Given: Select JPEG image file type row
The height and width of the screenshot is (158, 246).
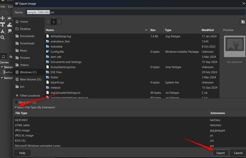Looking at the screenshot, I should (130, 130).
